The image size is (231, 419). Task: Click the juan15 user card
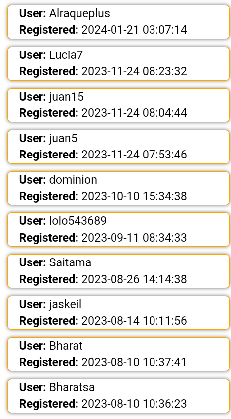point(118,105)
